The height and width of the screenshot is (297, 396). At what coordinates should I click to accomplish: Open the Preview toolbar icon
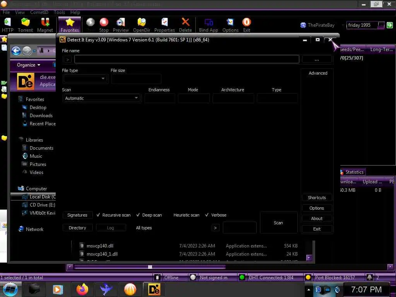pyautogui.click(x=121, y=22)
